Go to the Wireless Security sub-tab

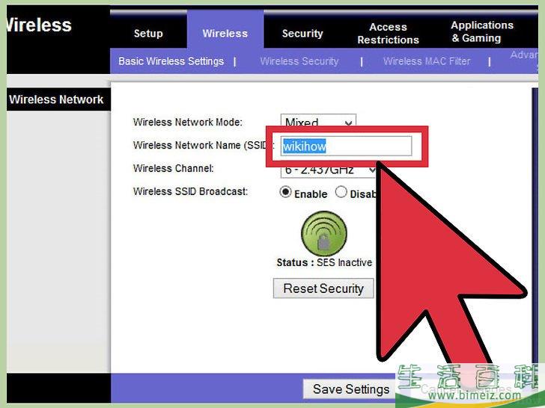(x=299, y=61)
